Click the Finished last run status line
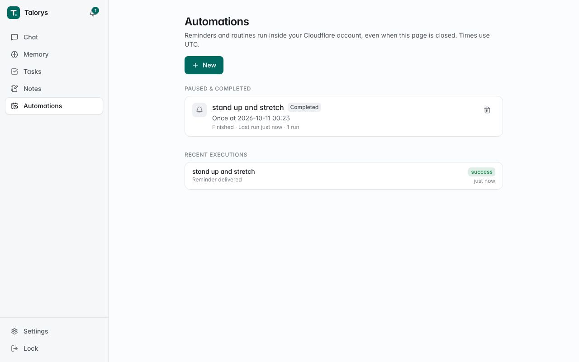Image resolution: width=579 pixels, height=362 pixels. [x=256, y=127]
